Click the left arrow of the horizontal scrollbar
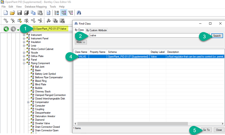This screenshot has height=135, width=225. [x=75, y=123]
